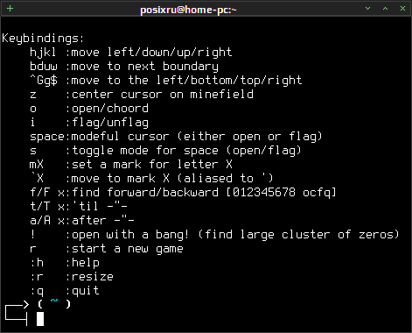Click the 'flag/unflag' text
Viewport: 412px width, 333px height.
[x=110, y=123]
